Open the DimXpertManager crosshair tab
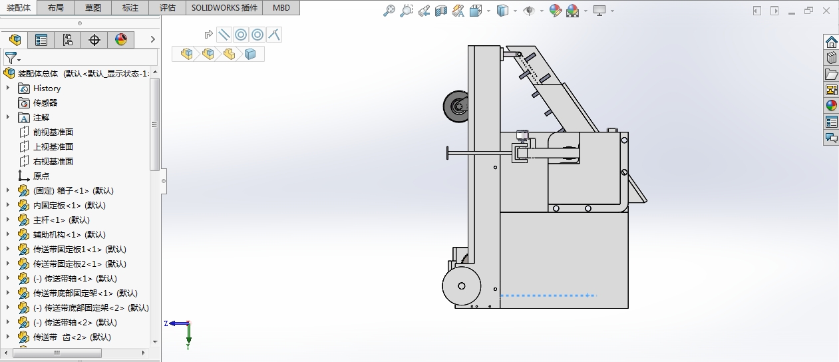839x362 pixels. [94, 40]
